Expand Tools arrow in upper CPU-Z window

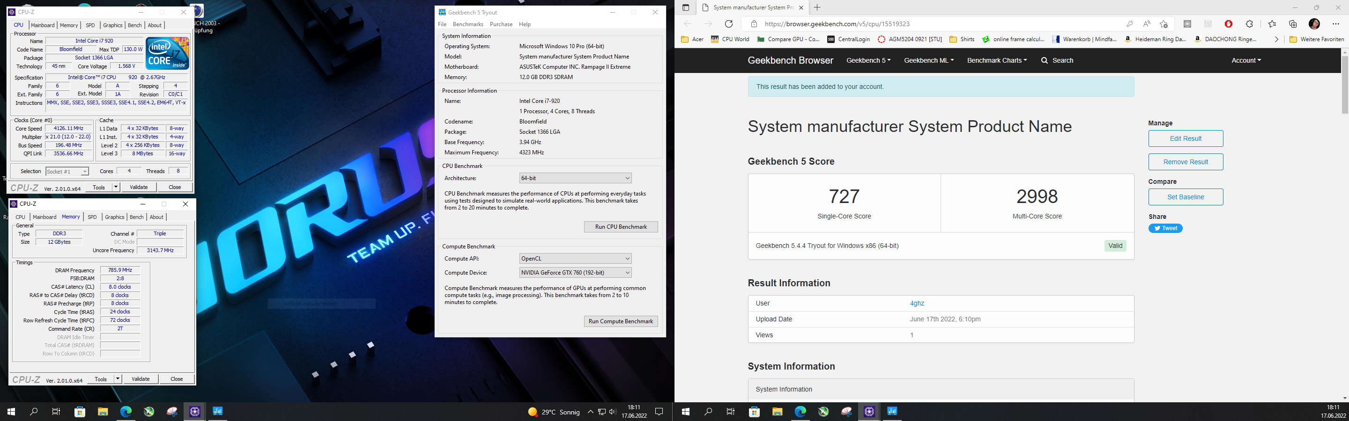[x=116, y=187]
